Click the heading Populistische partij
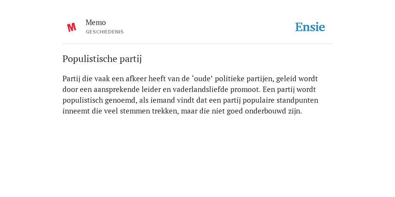395x197 pixels. [102, 59]
